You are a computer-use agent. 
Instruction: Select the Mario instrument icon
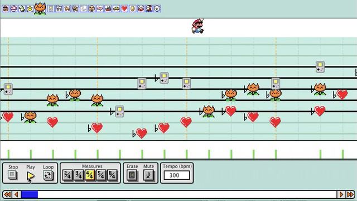pyautogui.click(x=6, y=9)
